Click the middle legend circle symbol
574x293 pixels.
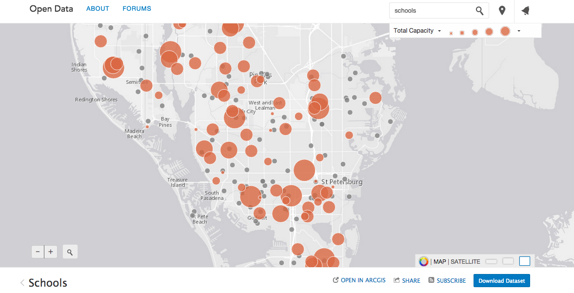(x=475, y=32)
